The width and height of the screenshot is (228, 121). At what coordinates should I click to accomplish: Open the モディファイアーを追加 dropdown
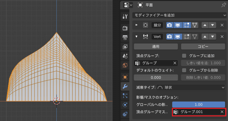pyautogui.click(x=179, y=15)
